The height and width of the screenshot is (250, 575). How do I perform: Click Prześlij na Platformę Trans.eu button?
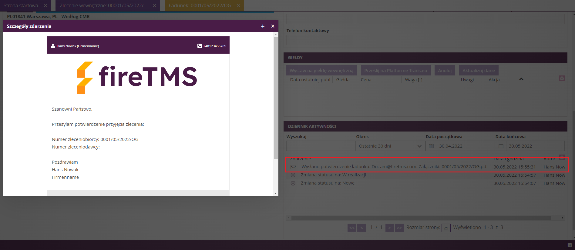[396, 70]
